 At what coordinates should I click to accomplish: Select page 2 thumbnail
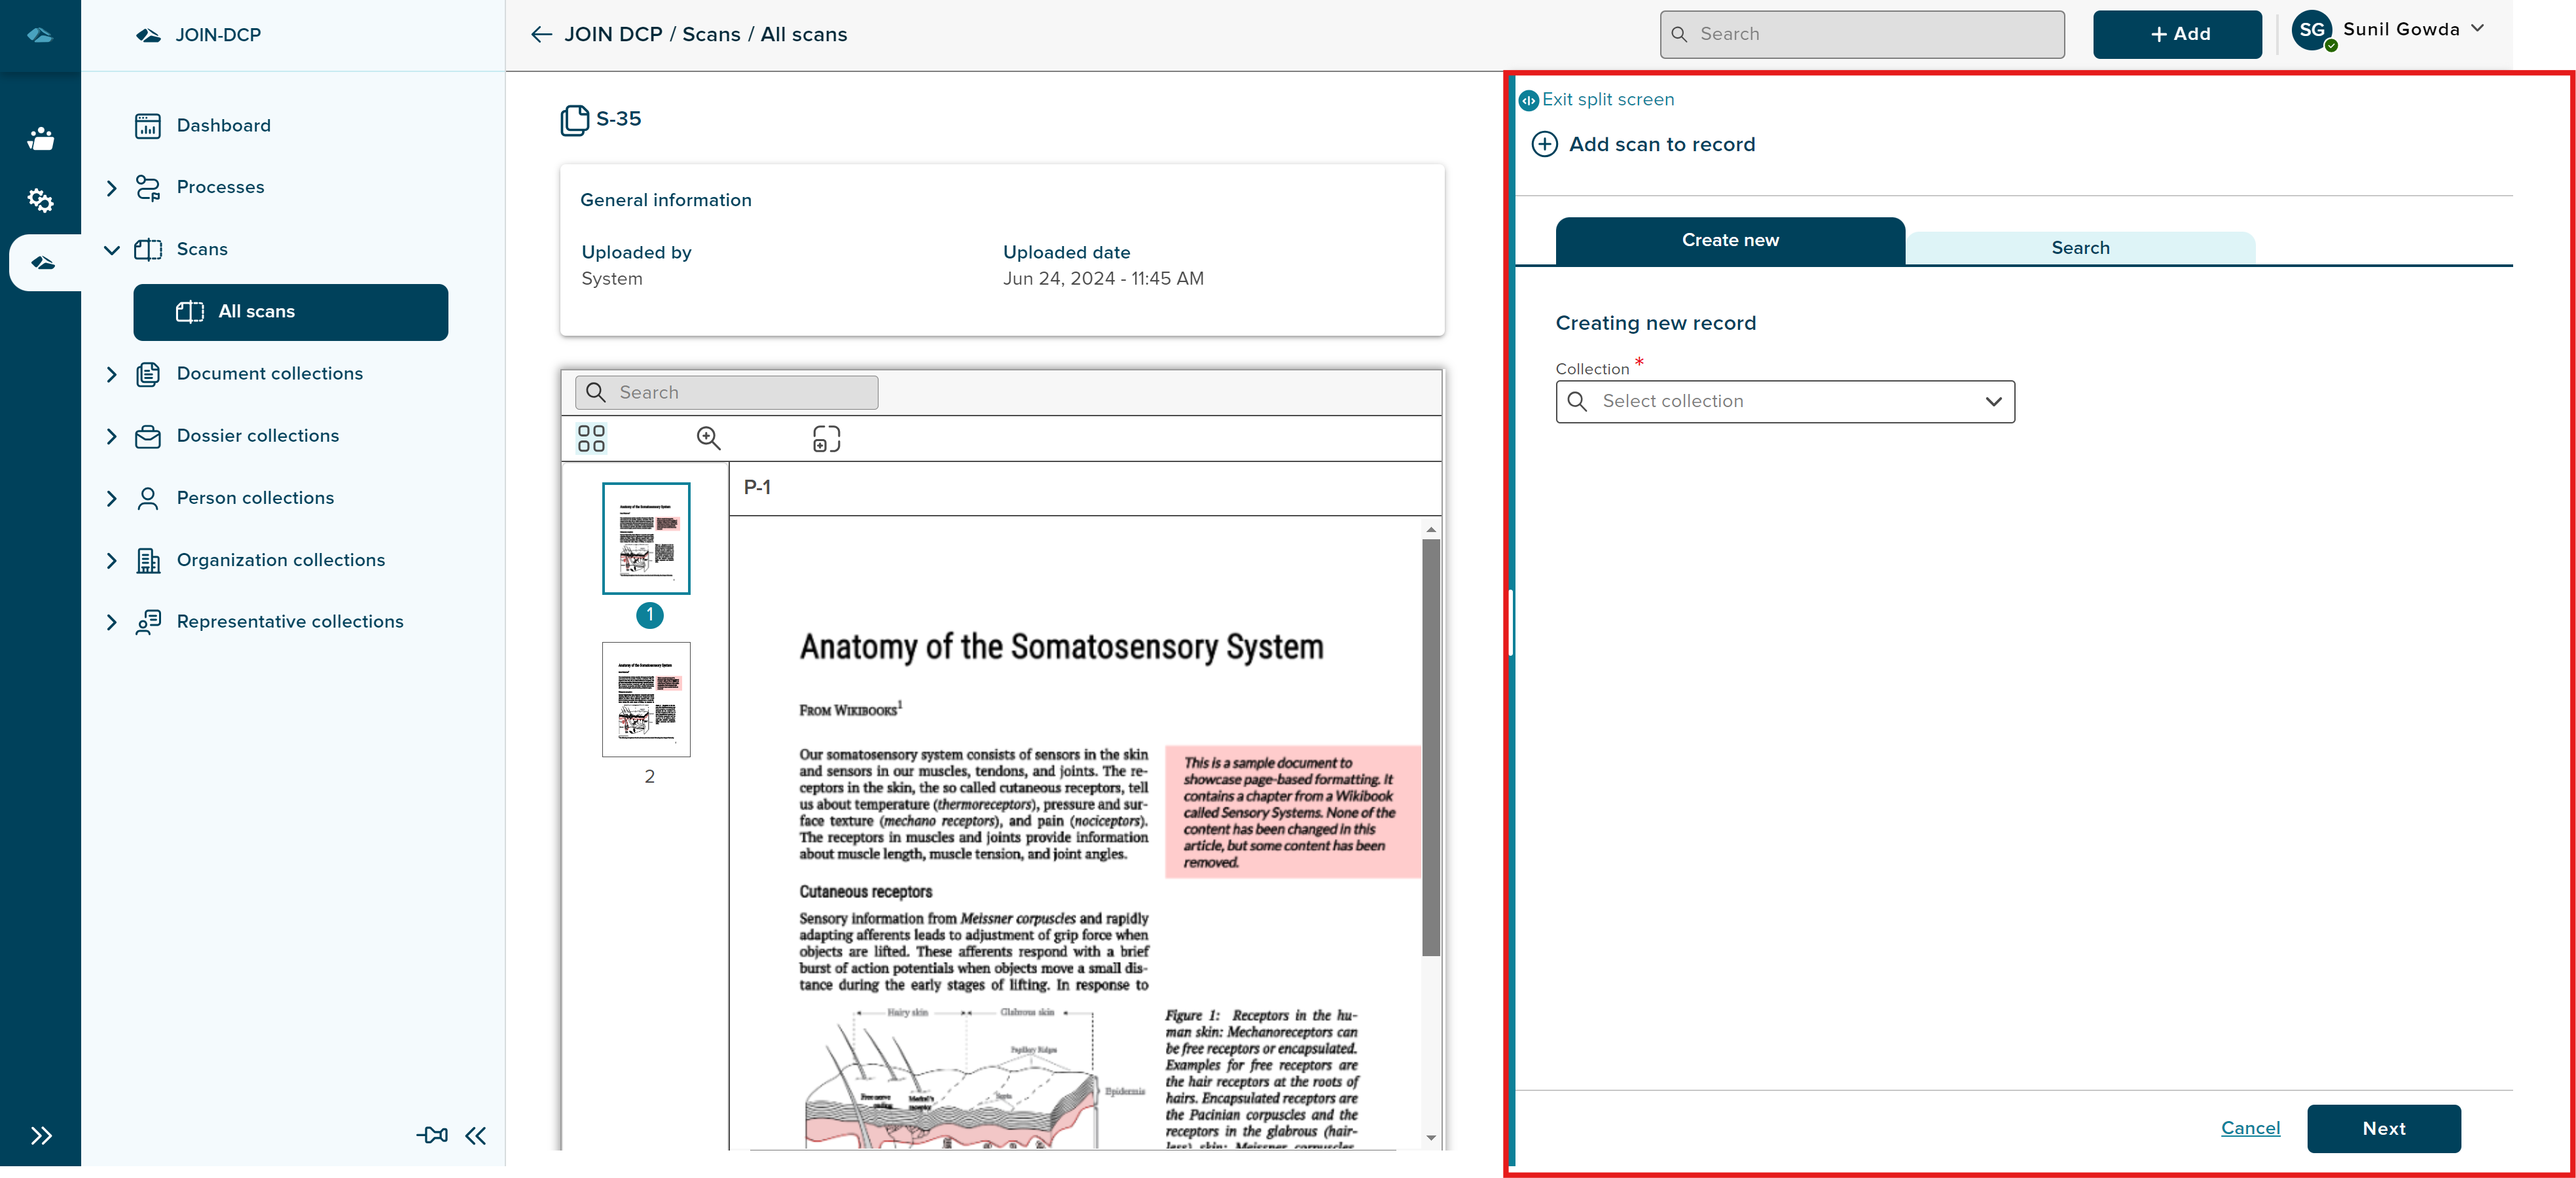point(646,699)
